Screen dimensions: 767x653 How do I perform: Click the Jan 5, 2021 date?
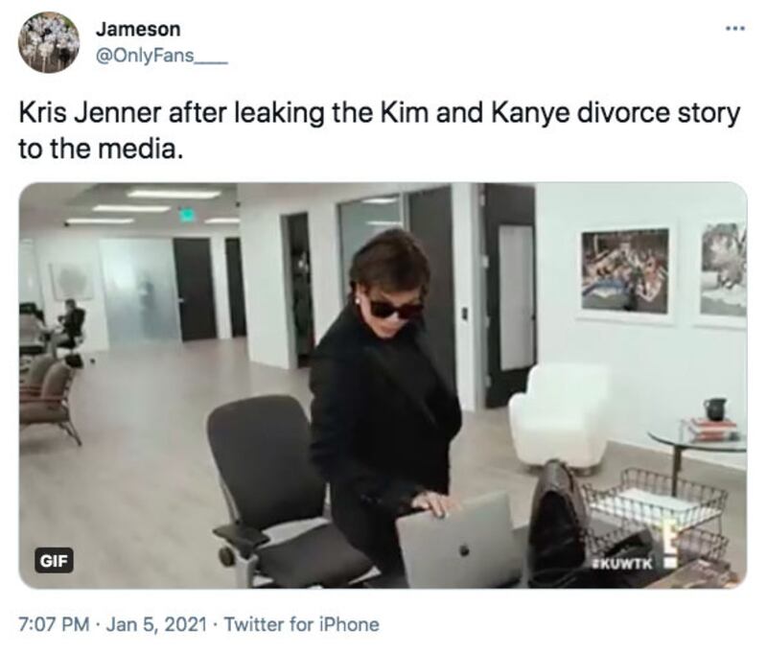[x=156, y=624]
